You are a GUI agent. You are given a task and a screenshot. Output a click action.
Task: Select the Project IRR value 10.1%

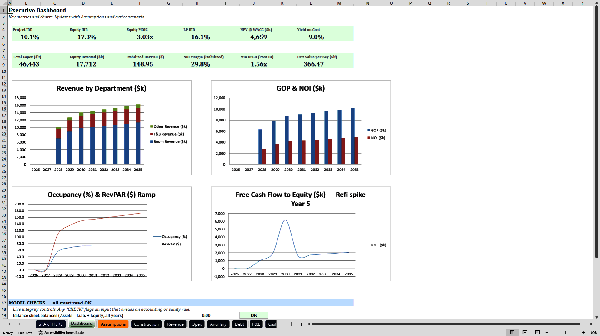pyautogui.click(x=30, y=37)
